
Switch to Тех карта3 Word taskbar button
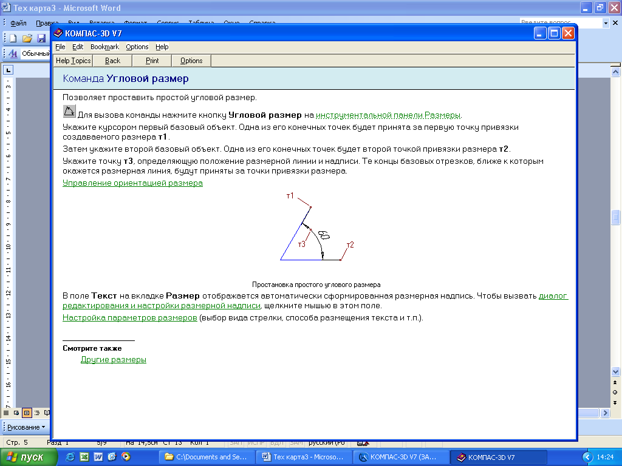click(304, 457)
